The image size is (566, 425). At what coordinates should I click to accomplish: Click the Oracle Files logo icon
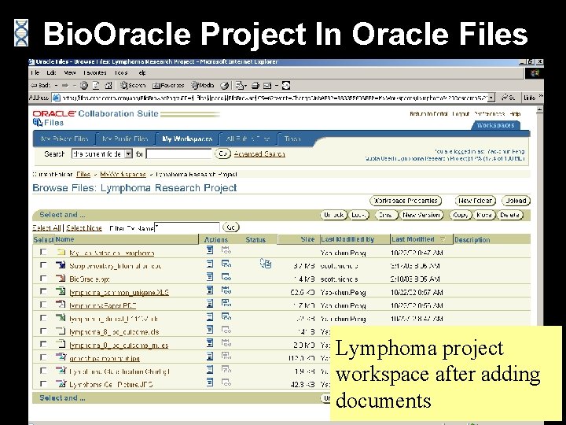point(37,123)
